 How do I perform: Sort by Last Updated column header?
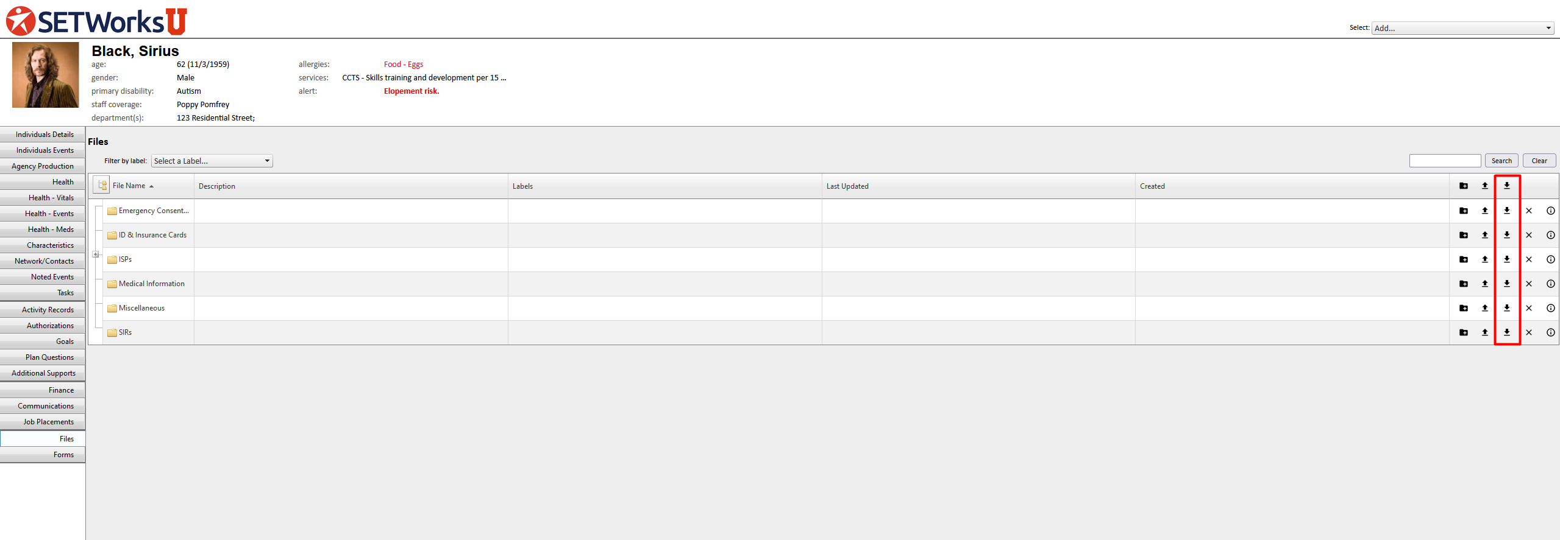847,186
